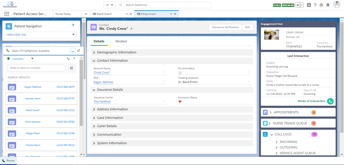Pop out the softphone window

click(x=78, y=51)
